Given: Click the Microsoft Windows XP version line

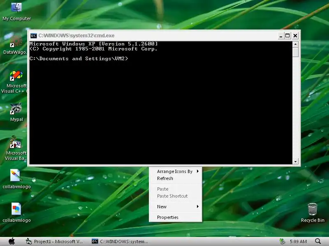Looking at the screenshot, I should point(94,44).
